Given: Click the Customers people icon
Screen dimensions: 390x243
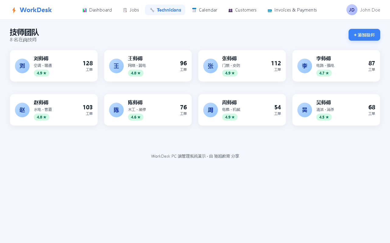Looking at the screenshot, I should (x=230, y=10).
